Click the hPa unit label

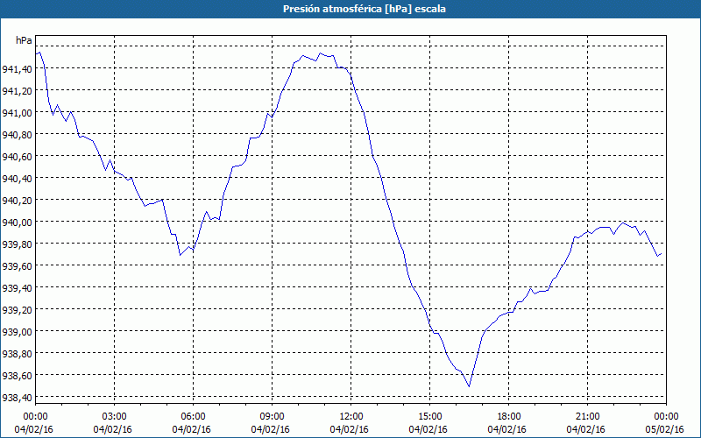pos(24,40)
